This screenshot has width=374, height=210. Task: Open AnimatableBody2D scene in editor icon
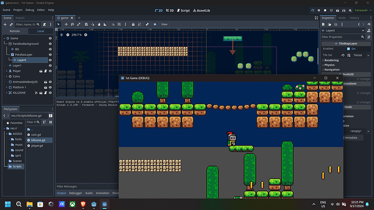tap(46, 82)
